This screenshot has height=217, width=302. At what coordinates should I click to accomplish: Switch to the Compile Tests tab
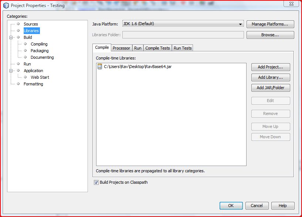pos(157,48)
